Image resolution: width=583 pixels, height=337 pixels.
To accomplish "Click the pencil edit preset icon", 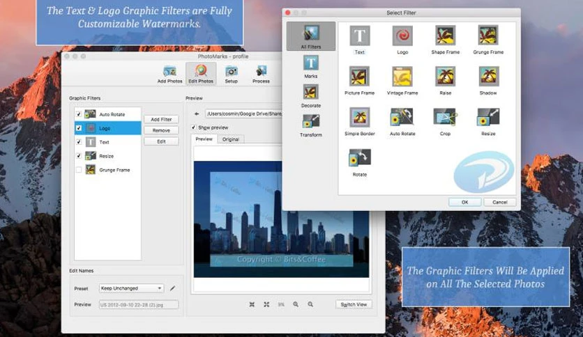I will [x=172, y=288].
